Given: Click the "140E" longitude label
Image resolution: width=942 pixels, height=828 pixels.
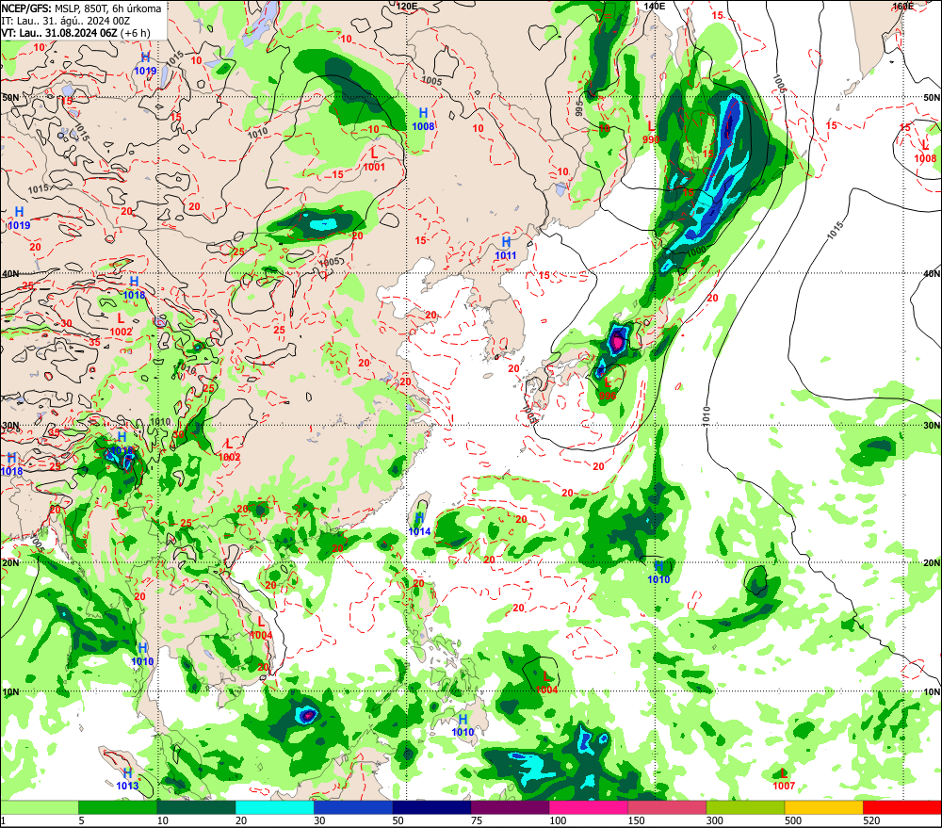Looking at the screenshot, I should tap(655, 6).
